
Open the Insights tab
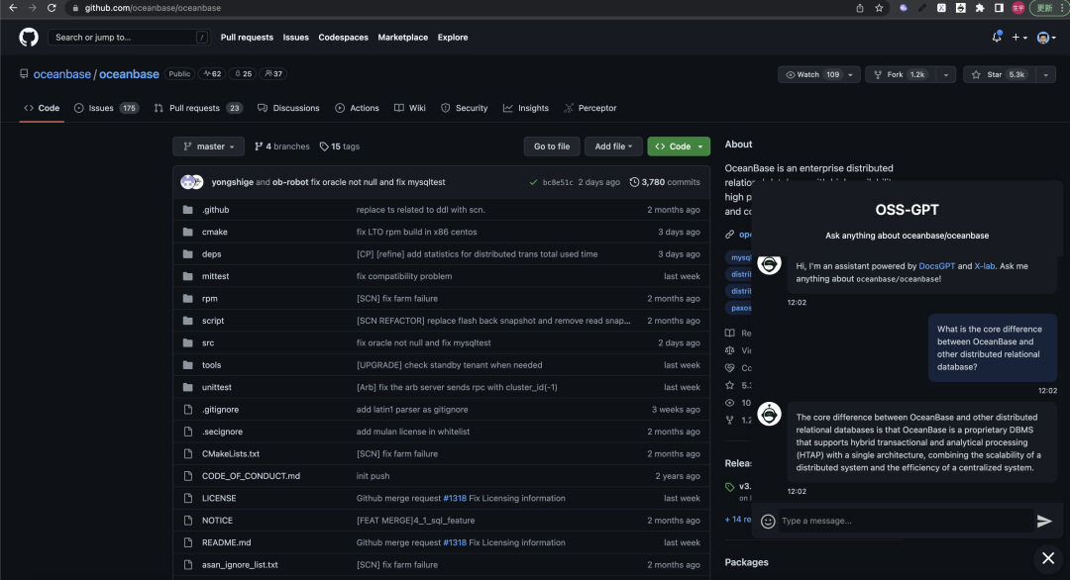pos(525,108)
